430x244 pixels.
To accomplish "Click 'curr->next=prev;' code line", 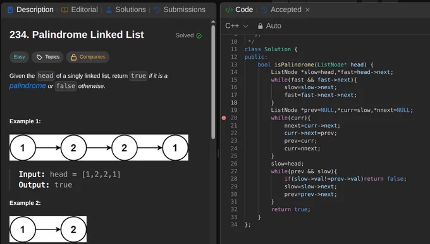I will click(310, 133).
